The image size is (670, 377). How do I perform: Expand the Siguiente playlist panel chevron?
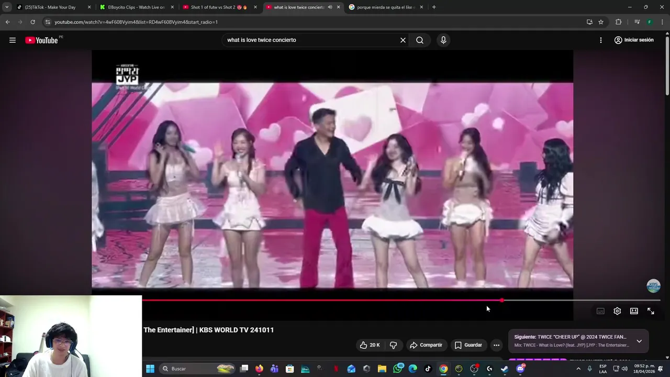639,341
